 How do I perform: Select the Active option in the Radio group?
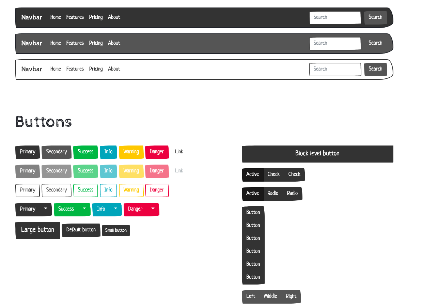click(x=253, y=194)
